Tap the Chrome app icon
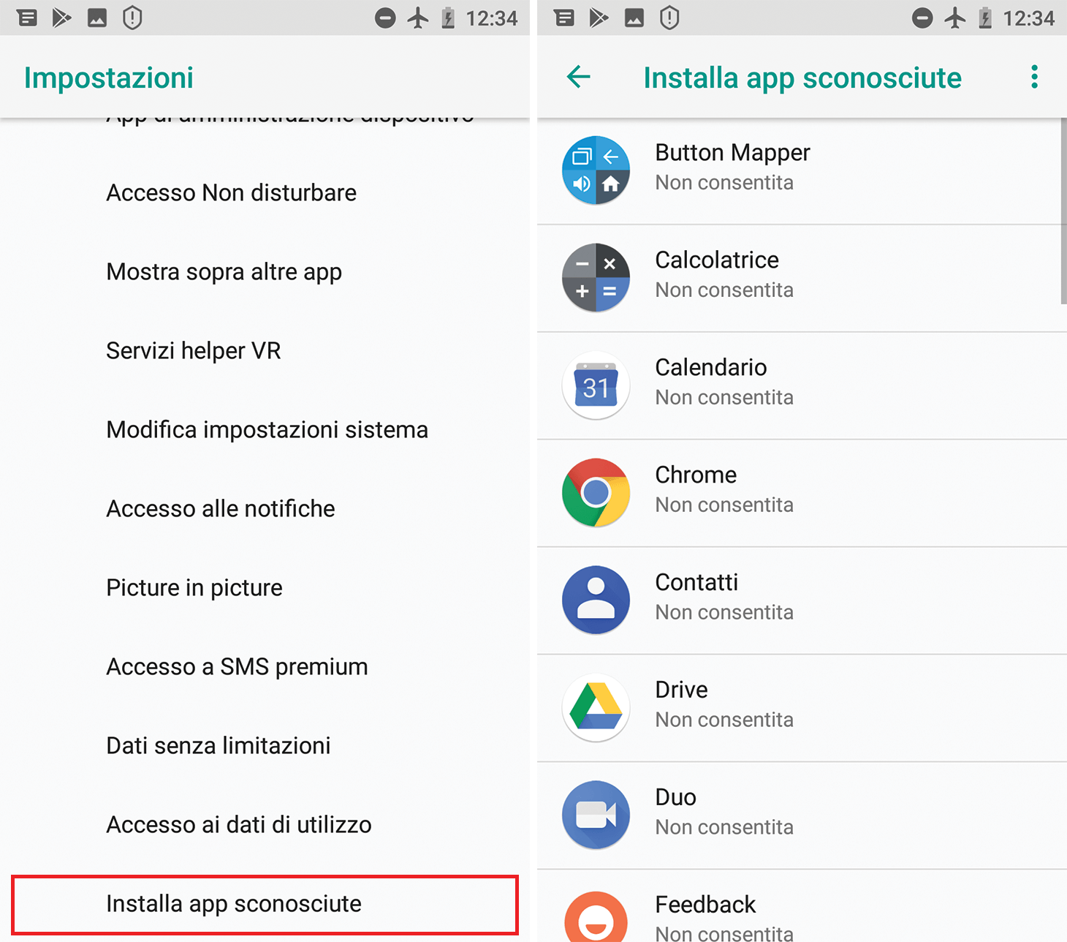This screenshot has width=1067, height=942. tap(596, 492)
